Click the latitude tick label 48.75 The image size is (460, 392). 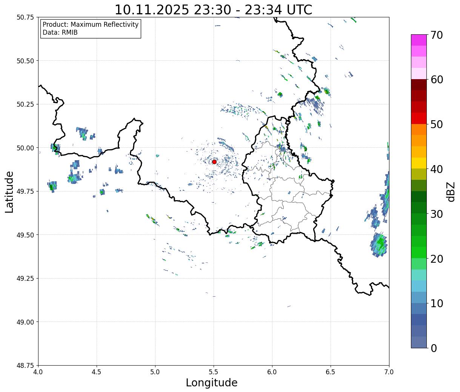coord(25,366)
